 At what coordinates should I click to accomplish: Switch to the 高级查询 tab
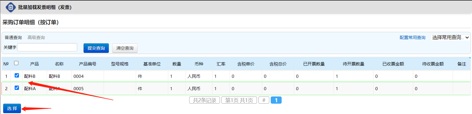coord(36,38)
